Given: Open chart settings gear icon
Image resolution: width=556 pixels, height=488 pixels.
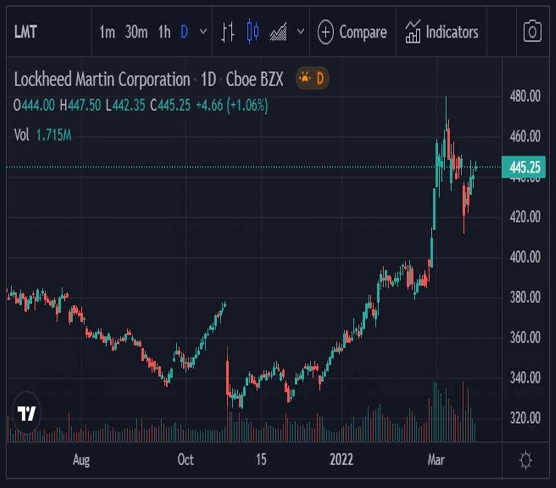Looking at the screenshot, I should point(525,460).
